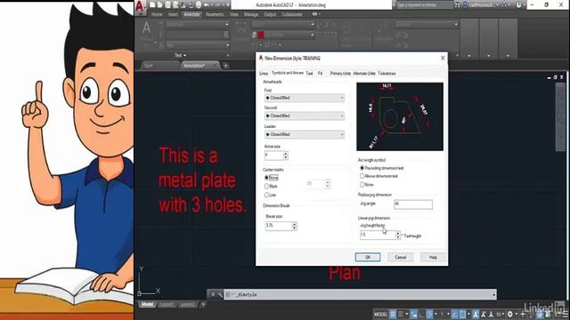Viewport: 570px width, 320px height.
Task: Select None under Center marks
Action: point(266,178)
